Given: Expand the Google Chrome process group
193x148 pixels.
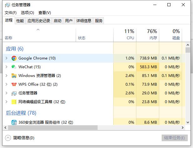Looking at the screenshot, I should coord(7,58).
